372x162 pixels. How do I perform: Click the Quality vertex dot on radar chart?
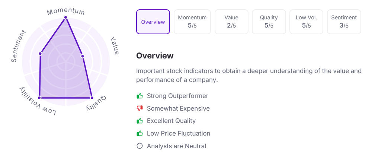[92, 98]
